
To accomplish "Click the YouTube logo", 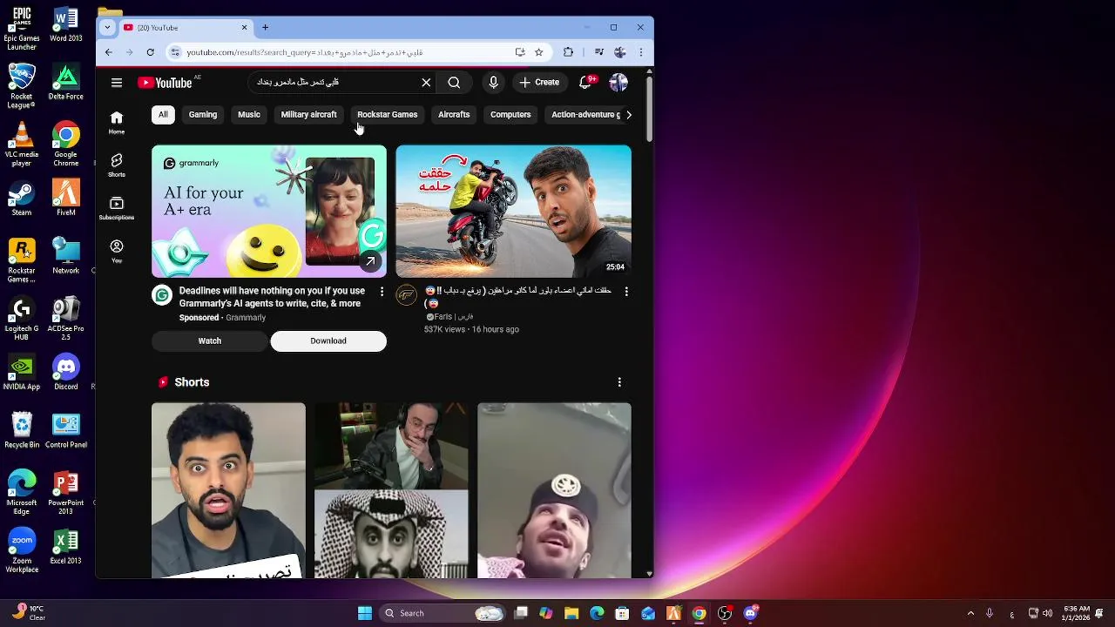I will (x=165, y=83).
